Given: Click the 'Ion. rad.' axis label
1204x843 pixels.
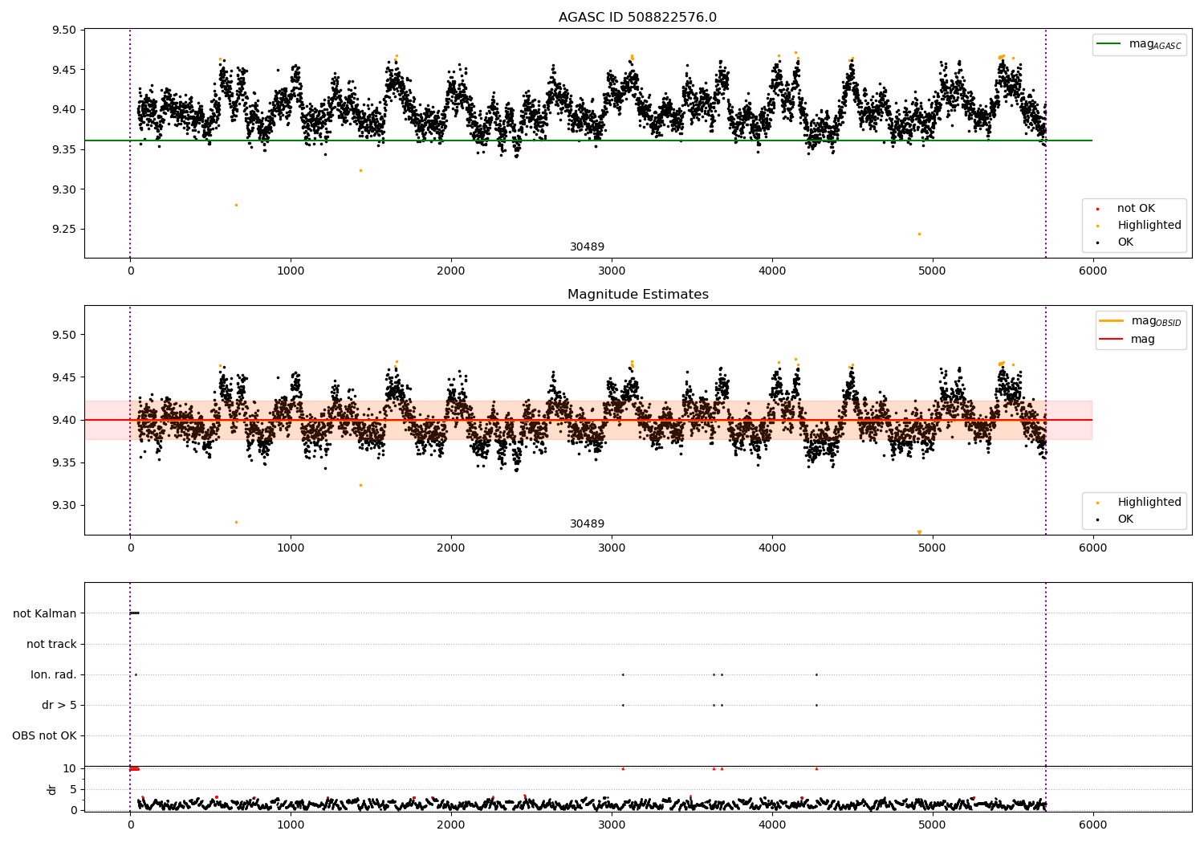Looking at the screenshot, I should click(54, 674).
